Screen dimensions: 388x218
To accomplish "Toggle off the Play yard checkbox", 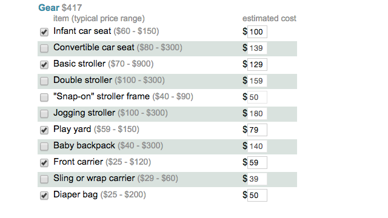I will [44, 130].
